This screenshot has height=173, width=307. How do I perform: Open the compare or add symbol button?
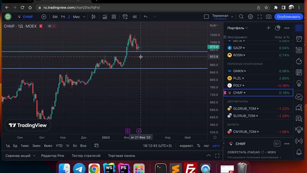(x=44, y=17)
